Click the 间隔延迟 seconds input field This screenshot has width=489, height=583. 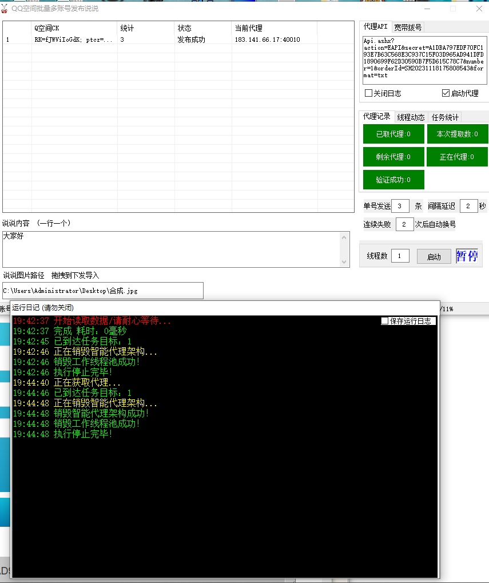468,206
